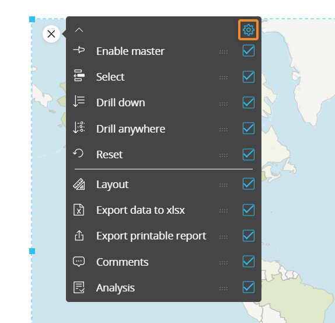Viewport: 335px width, 323px height.
Task: Click the Enable master pin icon
Action: pyautogui.click(x=79, y=50)
